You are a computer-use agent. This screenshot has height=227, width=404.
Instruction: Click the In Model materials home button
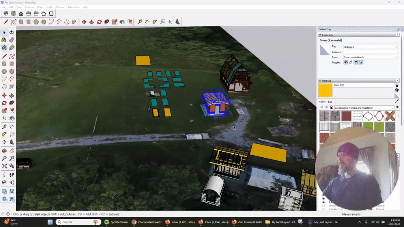(x=331, y=107)
